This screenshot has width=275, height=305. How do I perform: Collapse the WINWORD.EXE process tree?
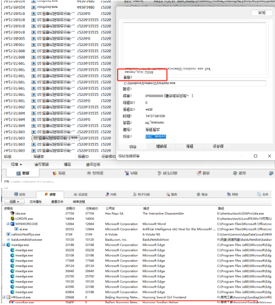click(8, 224)
